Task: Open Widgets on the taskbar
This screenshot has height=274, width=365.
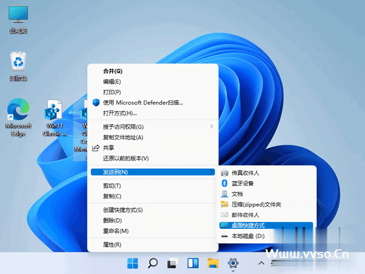Action: point(193,263)
